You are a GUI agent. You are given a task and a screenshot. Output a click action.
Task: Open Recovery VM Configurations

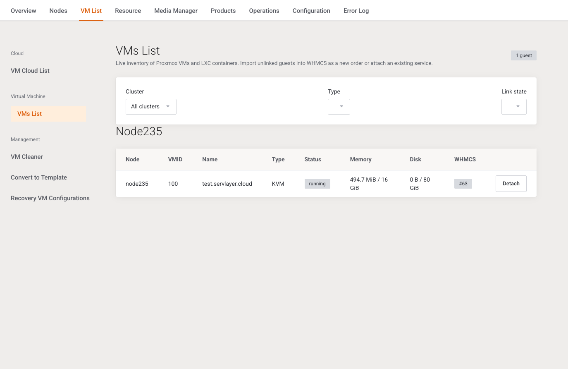coord(50,198)
